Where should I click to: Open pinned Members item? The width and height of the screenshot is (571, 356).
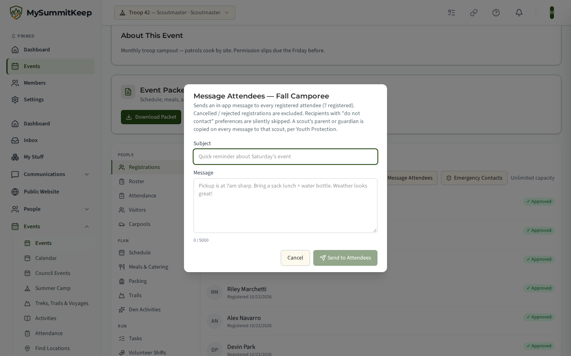50,83
